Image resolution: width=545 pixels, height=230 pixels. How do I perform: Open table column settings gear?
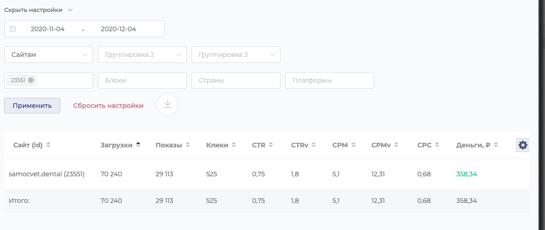(x=523, y=146)
